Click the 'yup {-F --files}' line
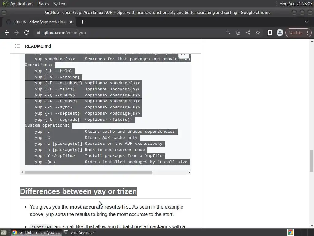 (x=87, y=89)
